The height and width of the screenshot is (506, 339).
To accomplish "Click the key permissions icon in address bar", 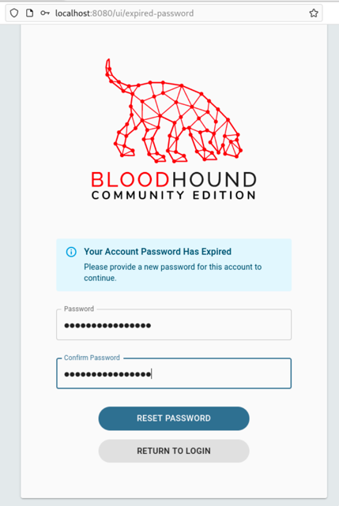I will pos(45,13).
